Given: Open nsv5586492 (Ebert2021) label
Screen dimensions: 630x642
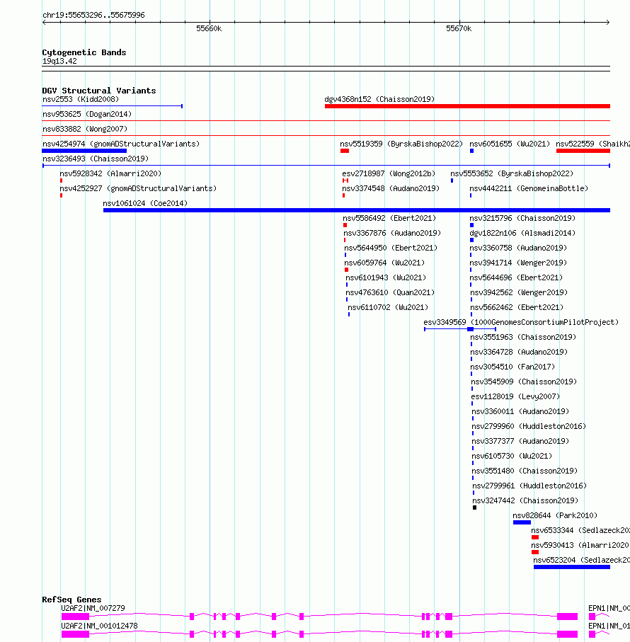Looking at the screenshot, I should (x=389, y=218).
